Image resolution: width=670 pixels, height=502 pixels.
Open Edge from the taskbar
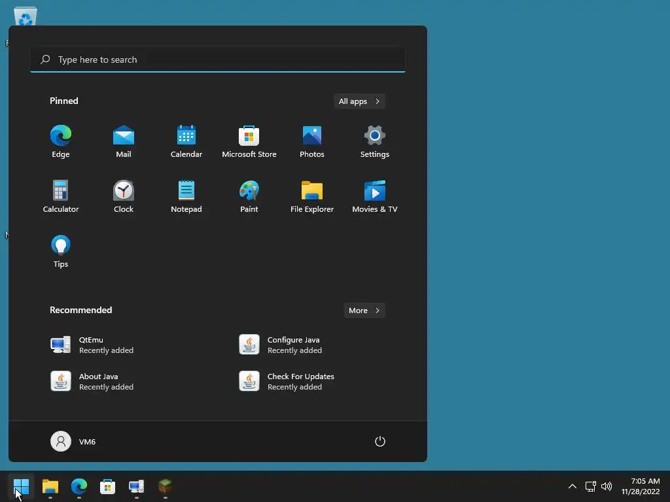click(x=79, y=486)
